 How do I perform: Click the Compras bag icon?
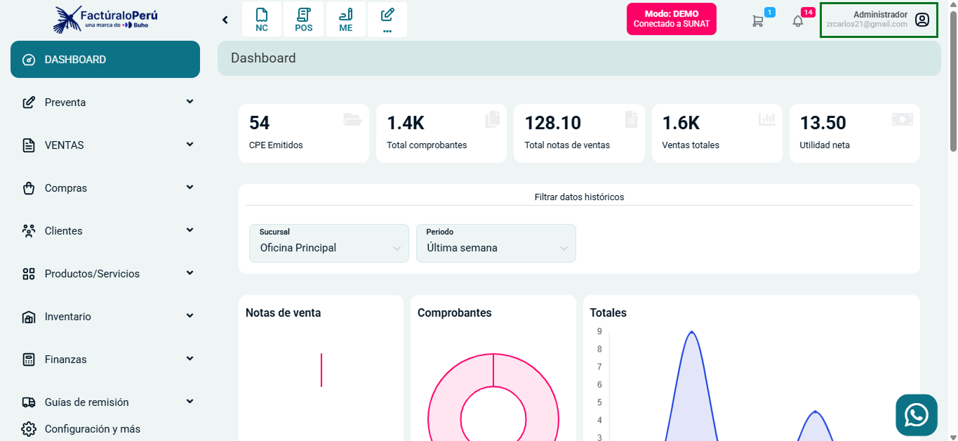pyautogui.click(x=28, y=187)
